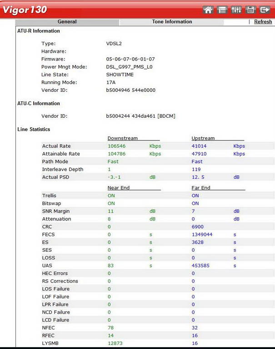Click the firmware version text

click(x=130, y=59)
